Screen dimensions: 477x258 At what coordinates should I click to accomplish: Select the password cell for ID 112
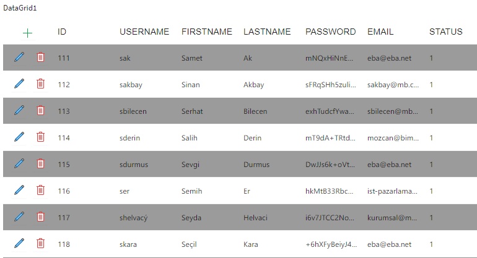pyautogui.click(x=330, y=85)
